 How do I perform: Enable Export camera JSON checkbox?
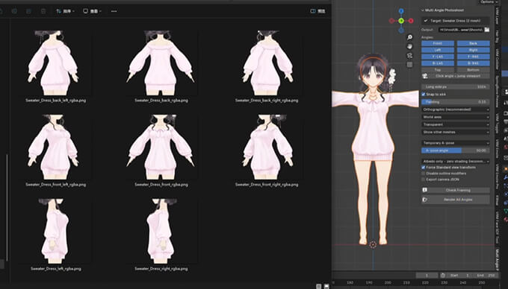(423, 180)
